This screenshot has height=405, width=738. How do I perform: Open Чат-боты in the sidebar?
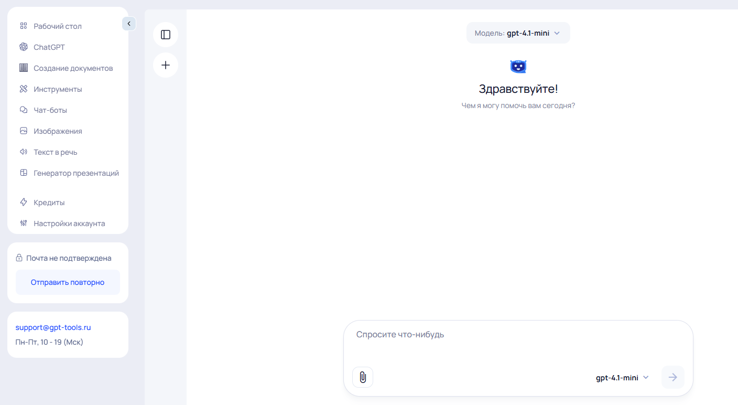point(50,110)
